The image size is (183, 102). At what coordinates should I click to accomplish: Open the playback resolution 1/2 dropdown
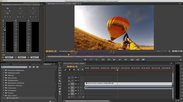[x=162, y=51]
